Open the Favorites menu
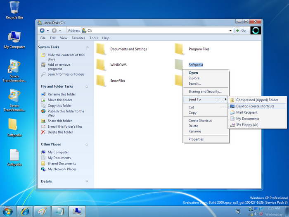Screen dimensions: 289x217 pyautogui.click(x=78, y=38)
